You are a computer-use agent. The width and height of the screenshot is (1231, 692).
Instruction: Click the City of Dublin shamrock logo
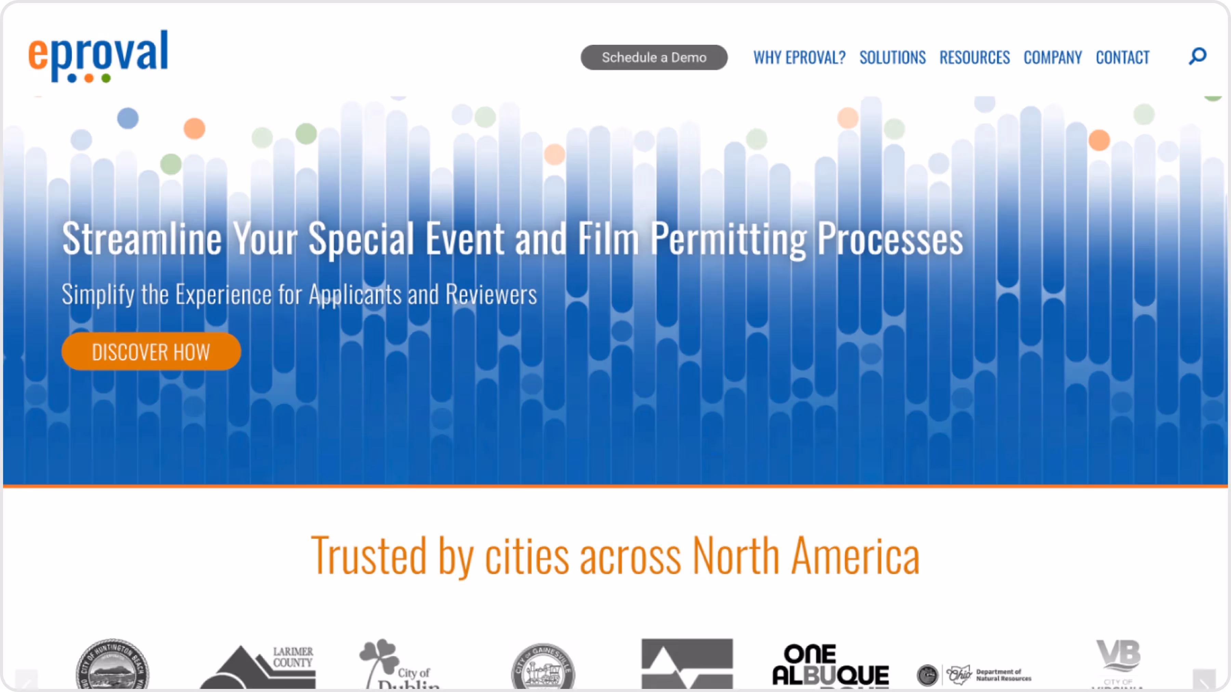click(399, 665)
